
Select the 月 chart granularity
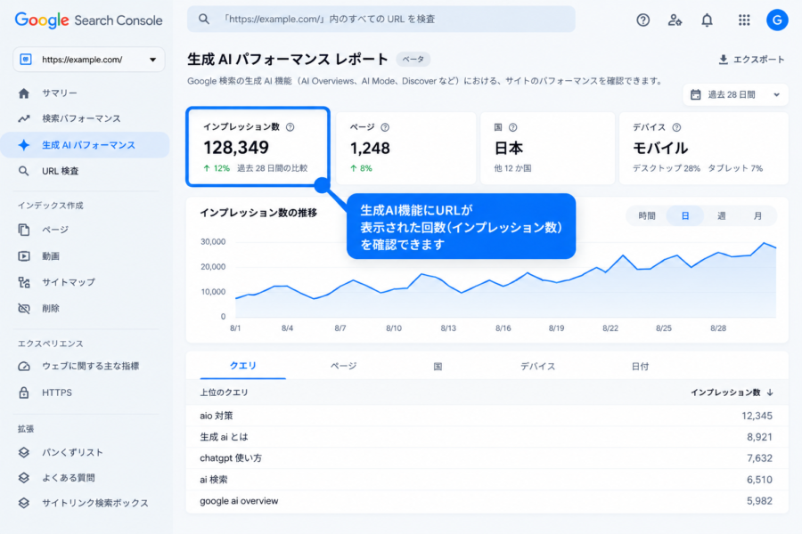coord(757,215)
